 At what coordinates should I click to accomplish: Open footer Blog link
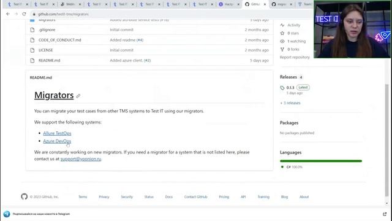pos(284,197)
